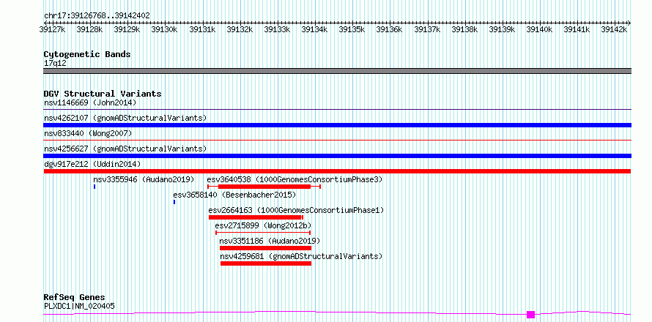Open the nsv833440 (Wong2007) variant label
652x322 pixels.
pos(88,133)
